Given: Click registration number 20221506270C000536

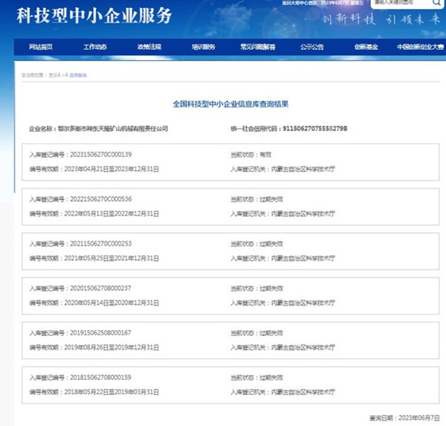Looking at the screenshot, I should [x=99, y=199].
